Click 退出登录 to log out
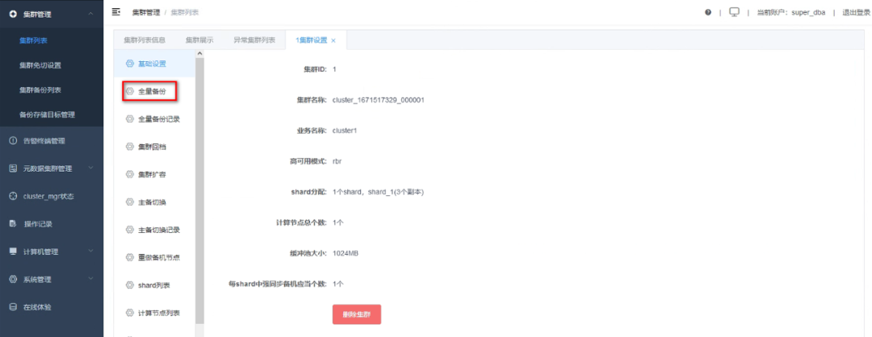Screen dimensions: 872x337 point(856,12)
